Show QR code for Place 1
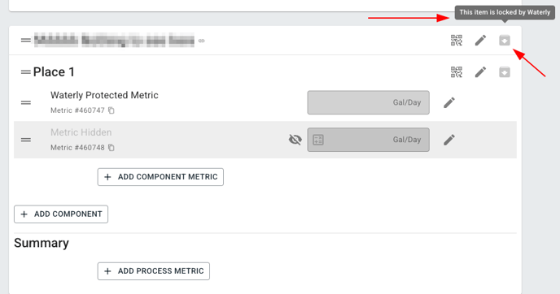The width and height of the screenshot is (560, 294). (x=457, y=72)
